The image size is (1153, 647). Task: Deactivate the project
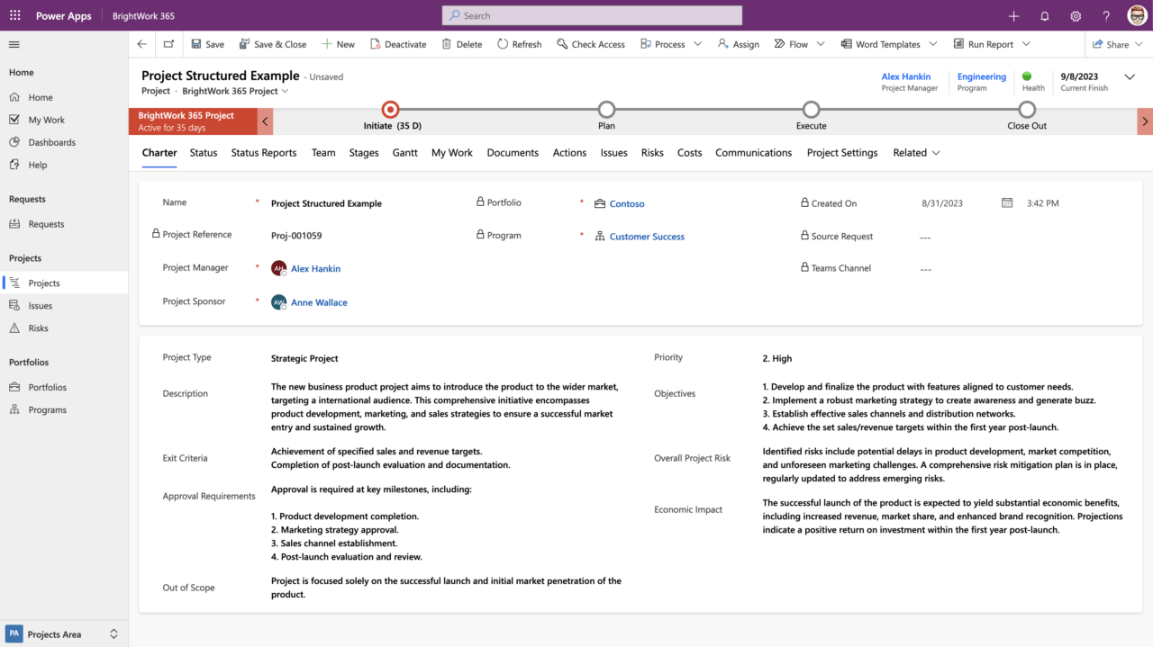click(x=398, y=43)
